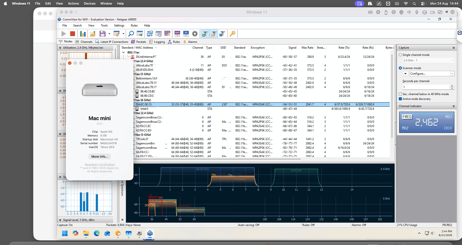462x245 pixels.
Task: Click the VM toolbar USB device icon
Action: [386, 12]
